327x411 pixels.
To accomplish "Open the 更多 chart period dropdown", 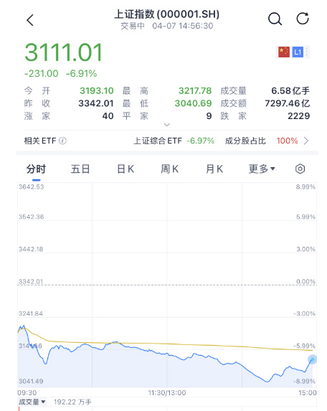I will (262, 169).
